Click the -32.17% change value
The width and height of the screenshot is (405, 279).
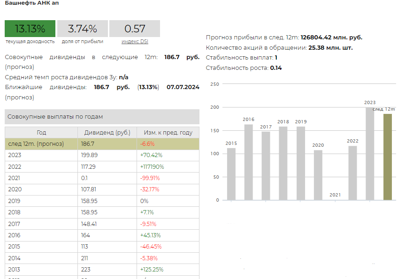point(150,189)
